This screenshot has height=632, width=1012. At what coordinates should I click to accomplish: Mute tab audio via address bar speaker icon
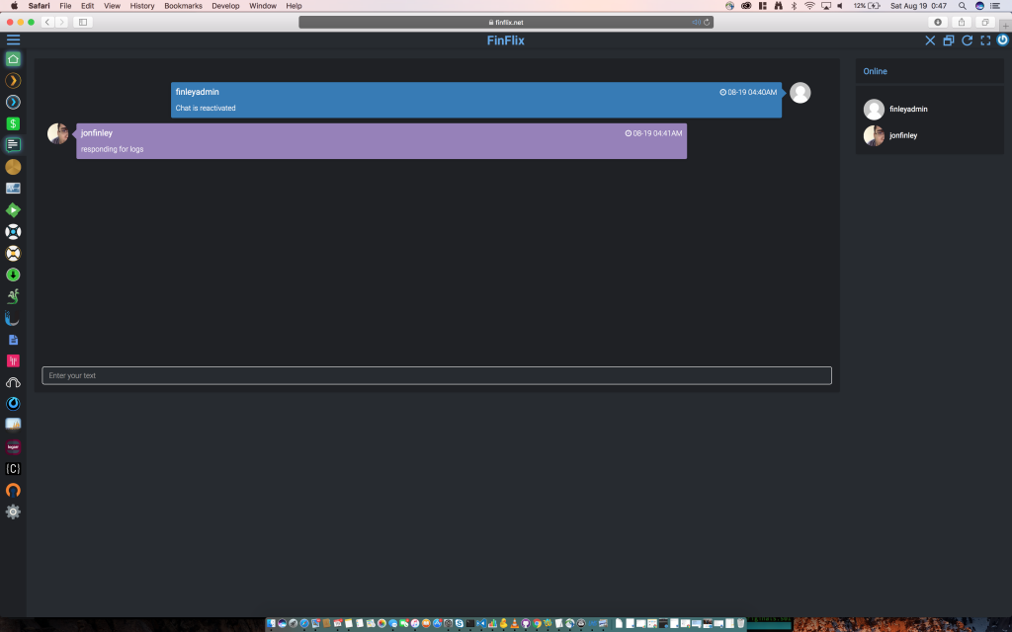(696, 22)
